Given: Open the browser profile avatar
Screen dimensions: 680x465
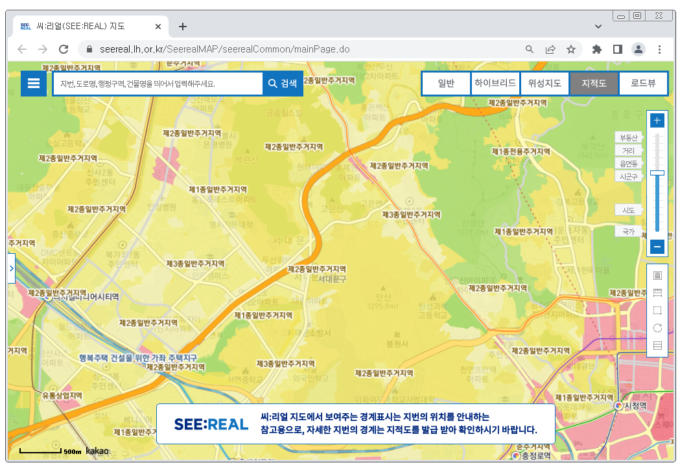Looking at the screenshot, I should pyautogui.click(x=639, y=49).
